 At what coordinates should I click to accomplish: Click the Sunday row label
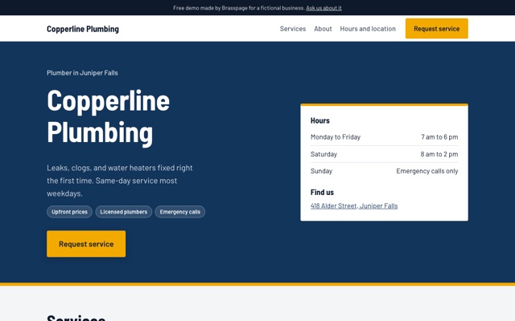[x=321, y=171]
